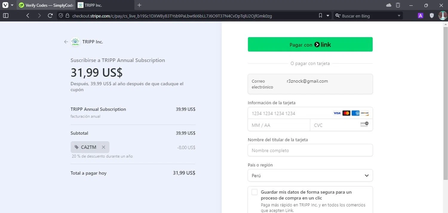Toggle the browser side panel icon
The height and width of the screenshot is (213, 448).
tap(6, 16)
